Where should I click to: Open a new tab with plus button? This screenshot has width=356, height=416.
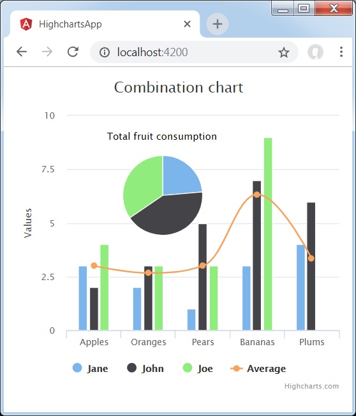[218, 24]
